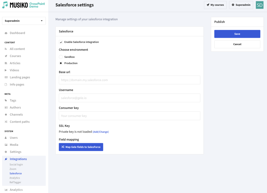Open the Superadmin role dropdown
267x193 pixels.
pyautogui.click(x=24, y=21)
